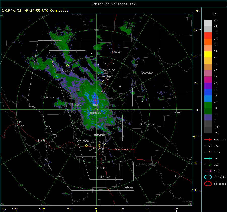Click the yellow diamond marker below Cochrane

87,145
